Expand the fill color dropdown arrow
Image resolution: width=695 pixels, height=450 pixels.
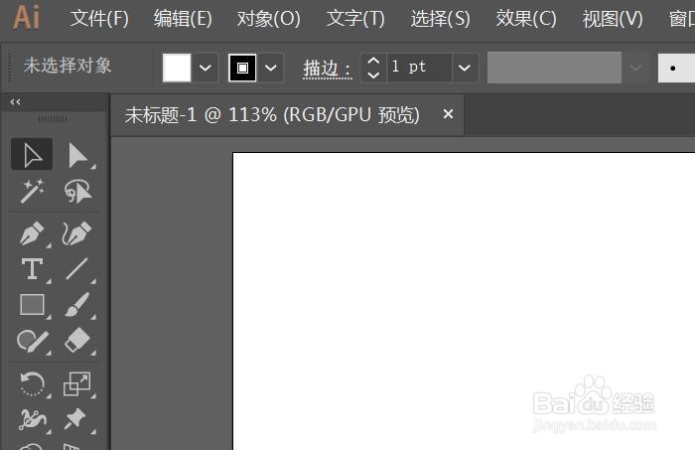[206, 68]
